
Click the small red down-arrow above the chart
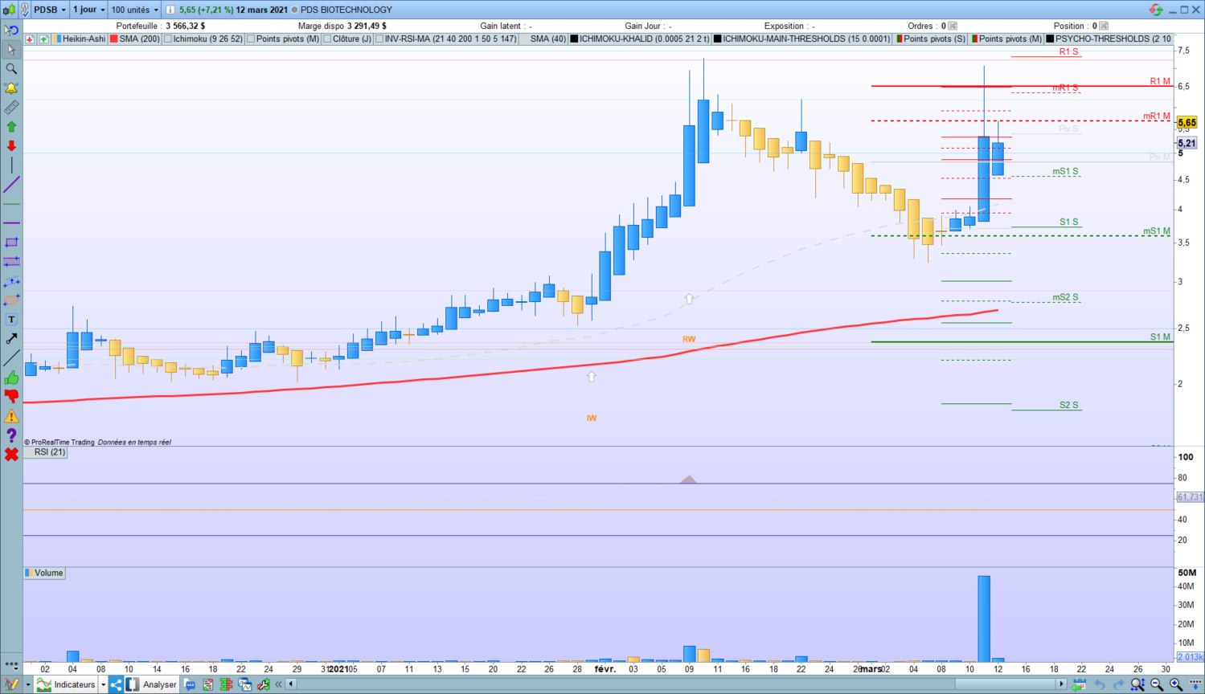30,39
